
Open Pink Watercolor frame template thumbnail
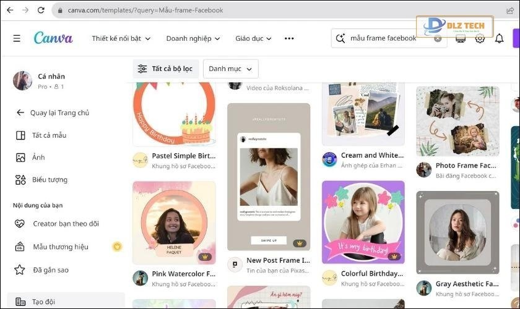pyautogui.click(x=174, y=222)
